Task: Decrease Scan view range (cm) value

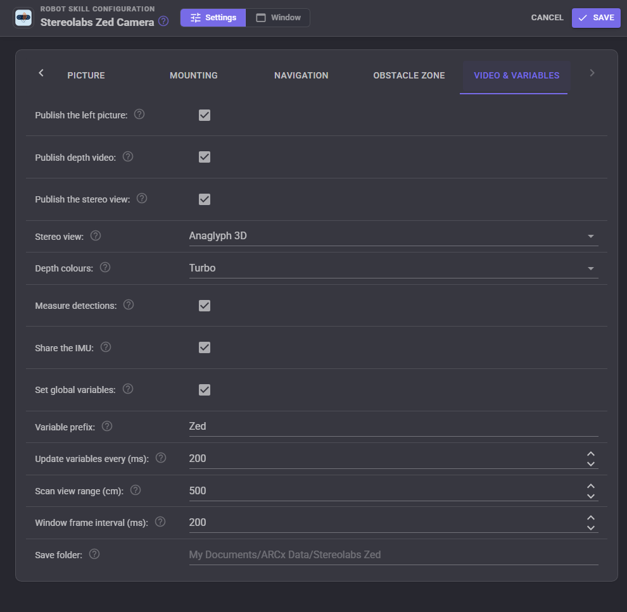Action: pos(591,496)
